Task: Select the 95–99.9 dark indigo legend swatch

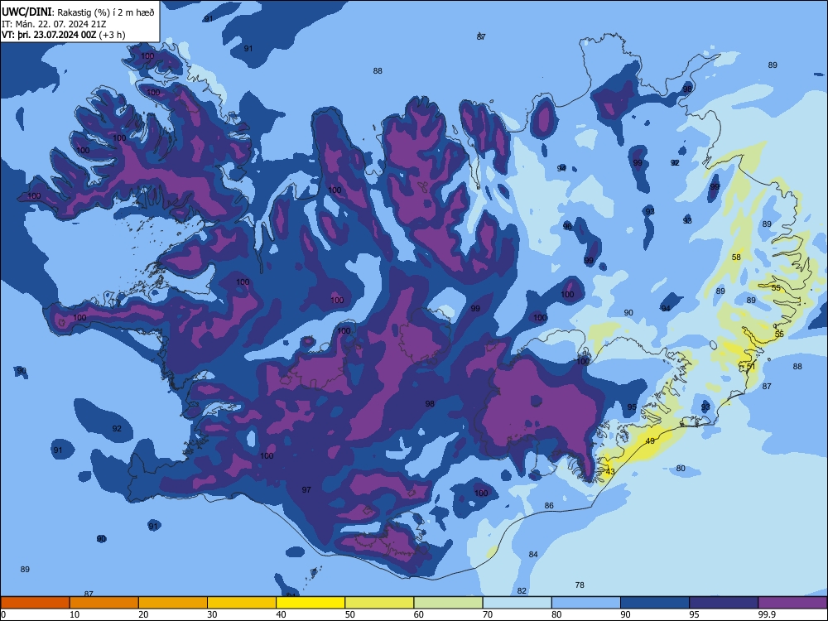Action: pos(724,603)
